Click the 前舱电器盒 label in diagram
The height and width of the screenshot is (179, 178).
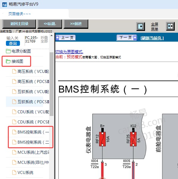158,139
